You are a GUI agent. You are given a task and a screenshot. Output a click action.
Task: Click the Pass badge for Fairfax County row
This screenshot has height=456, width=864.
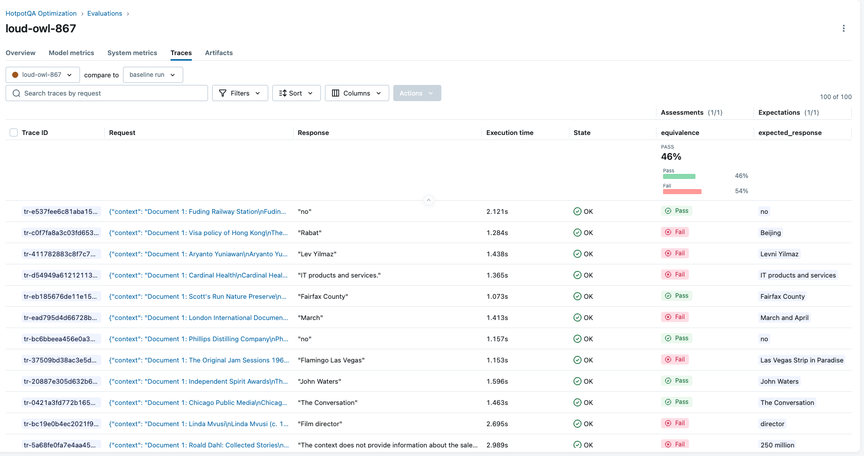[677, 296]
